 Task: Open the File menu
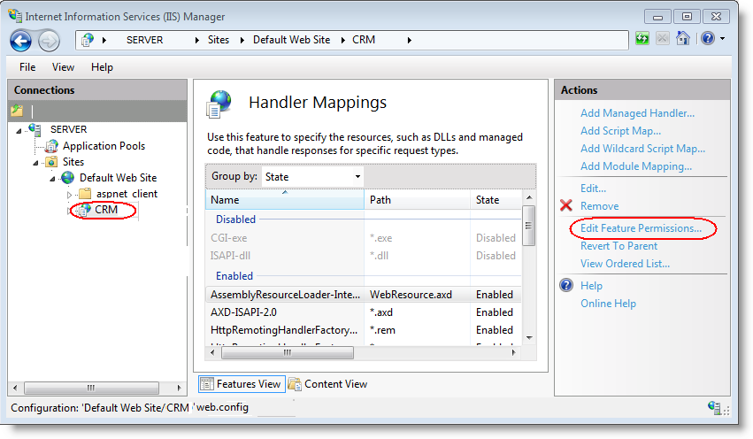coord(27,67)
